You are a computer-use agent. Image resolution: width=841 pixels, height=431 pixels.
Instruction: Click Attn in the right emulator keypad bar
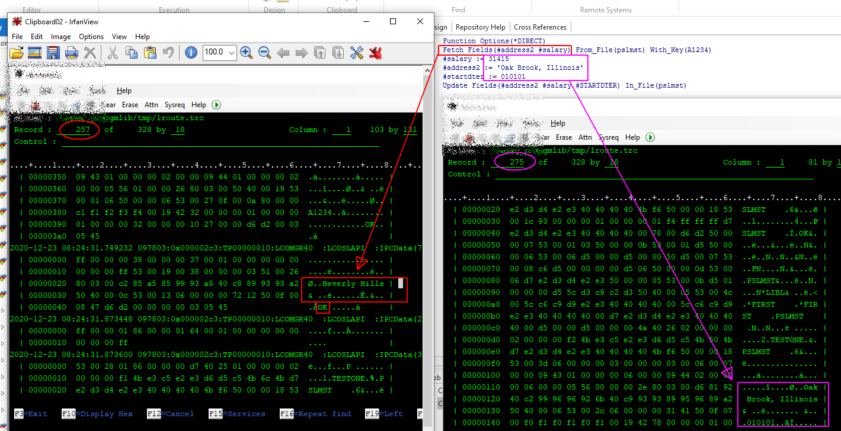[x=585, y=137]
